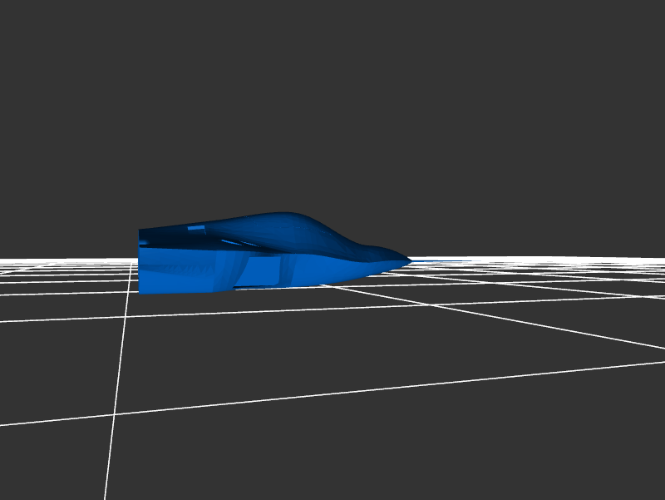Image resolution: width=665 pixels, height=500 pixels.
Task: Click the grid line intersection in the lower left
Action: coord(114,414)
